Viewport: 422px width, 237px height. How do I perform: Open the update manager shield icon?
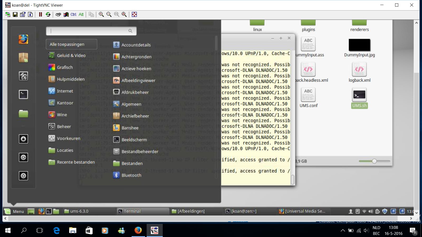click(385, 211)
